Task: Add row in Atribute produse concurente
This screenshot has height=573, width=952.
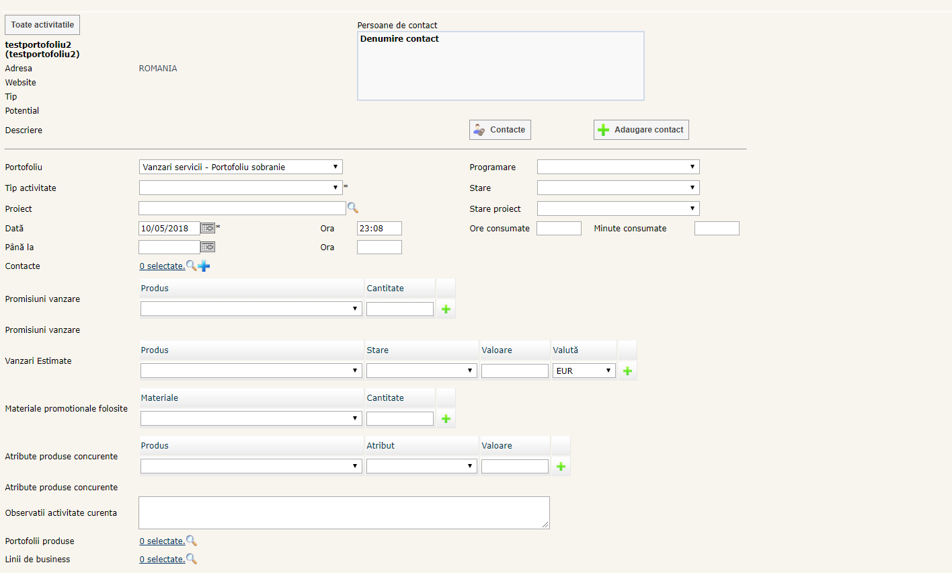Action: (x=561, y=467)
